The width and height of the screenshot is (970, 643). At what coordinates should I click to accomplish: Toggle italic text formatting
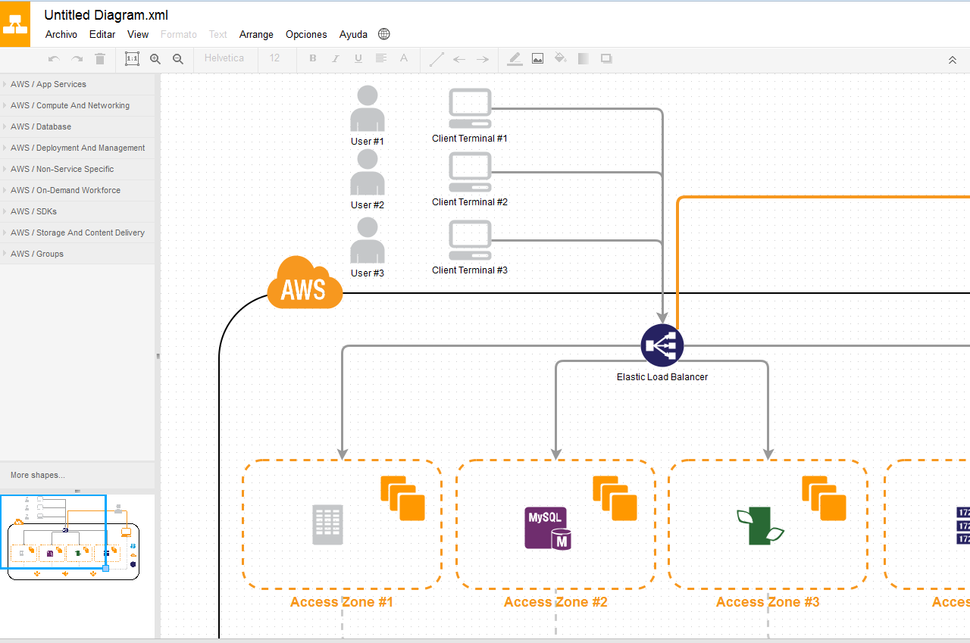click(x=335, y=58)
